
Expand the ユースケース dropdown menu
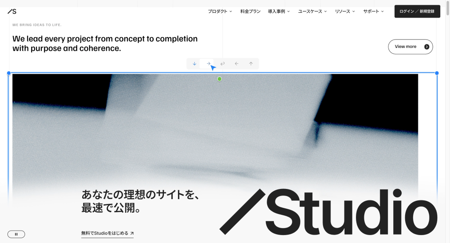coord(312,11)
